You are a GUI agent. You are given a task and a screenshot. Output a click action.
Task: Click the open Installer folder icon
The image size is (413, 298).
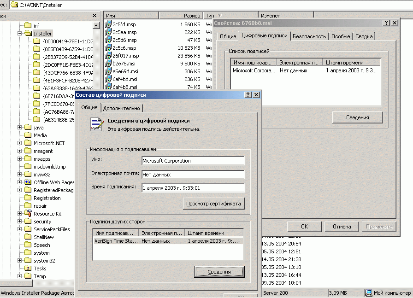tap(28, 33)
